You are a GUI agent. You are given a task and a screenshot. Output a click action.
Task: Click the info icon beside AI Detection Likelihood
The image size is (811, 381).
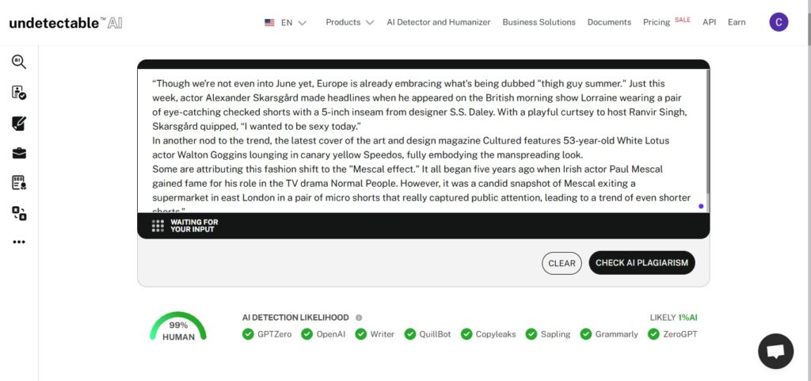pos(359,318)
